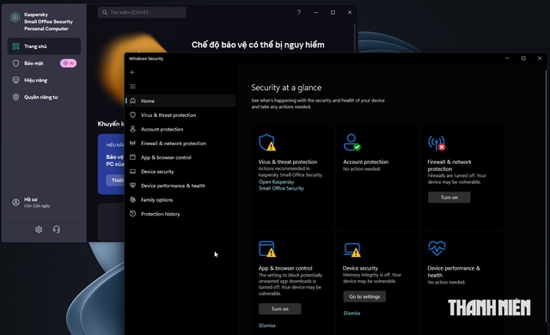Image resolution: width=550 pixels, height=335 pixels.
Task: Open Kaspersky settings gear icon
Action: (39, 229)
